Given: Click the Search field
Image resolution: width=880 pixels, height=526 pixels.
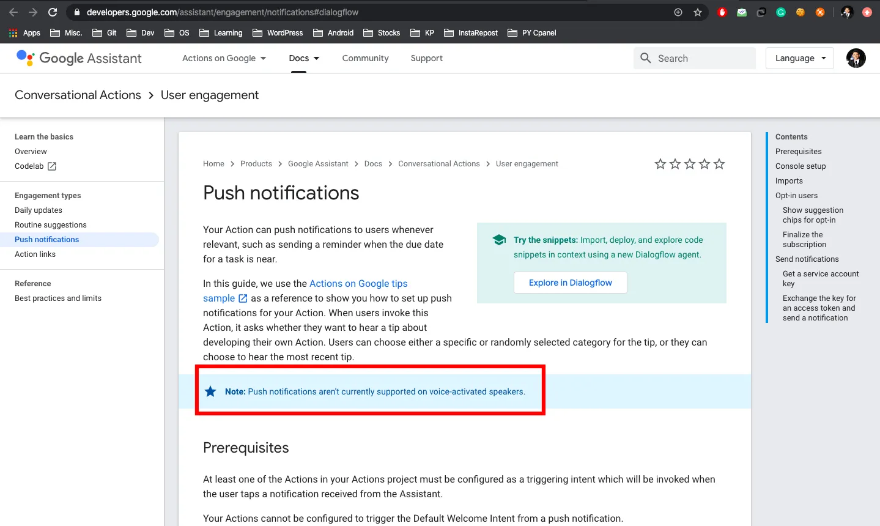Looking at the screenshot, I should click(695, 58).
